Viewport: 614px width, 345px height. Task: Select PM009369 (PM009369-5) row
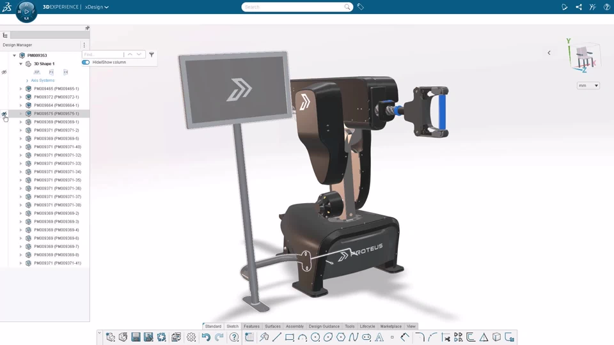pyautogui.click(x=49, y=139)
